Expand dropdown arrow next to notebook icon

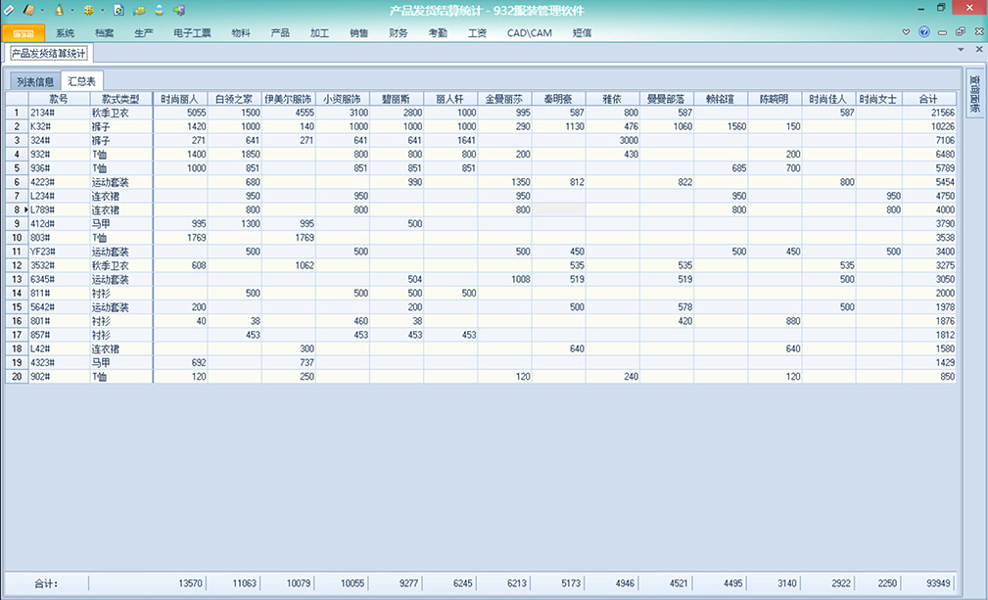point(42,9)
